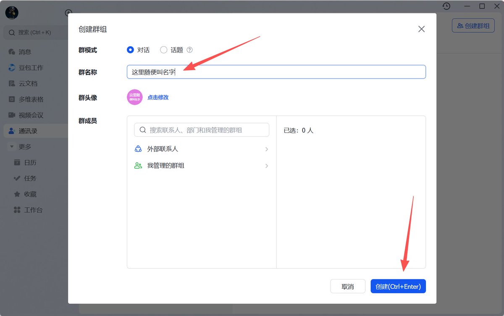
Task: Open the 外部联系人 list row
Action: coord(202,149)
